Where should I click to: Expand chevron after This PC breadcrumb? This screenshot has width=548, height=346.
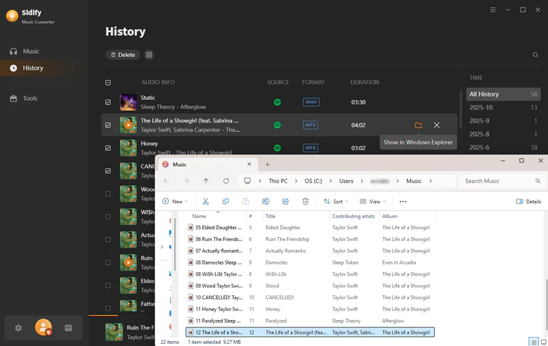click(x=296, y=181)
